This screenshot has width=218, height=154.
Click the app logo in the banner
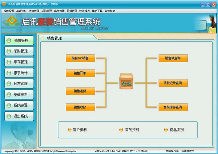(11, 21)
